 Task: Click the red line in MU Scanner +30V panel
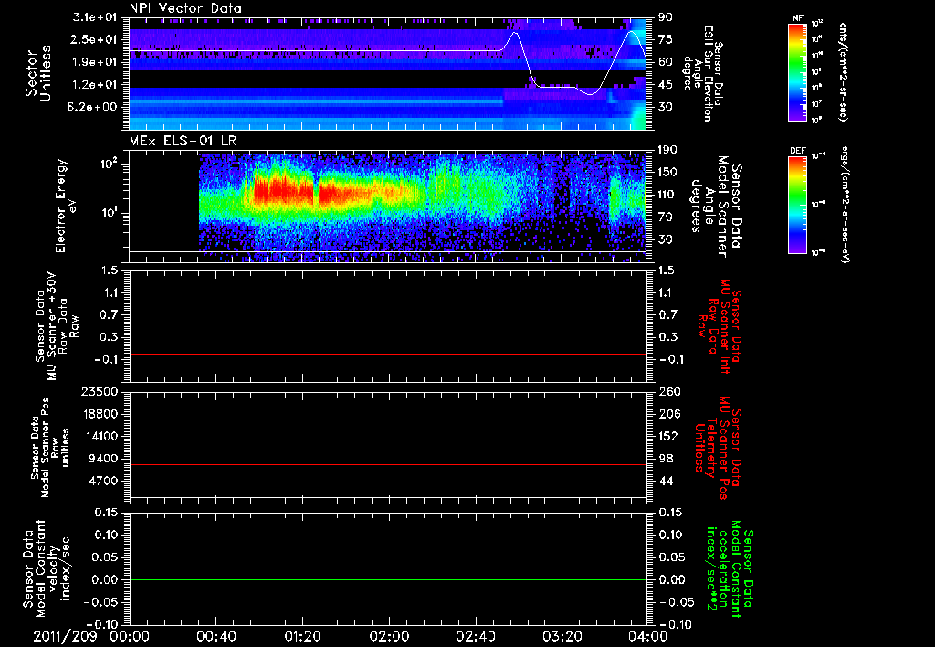coord(388,354)
